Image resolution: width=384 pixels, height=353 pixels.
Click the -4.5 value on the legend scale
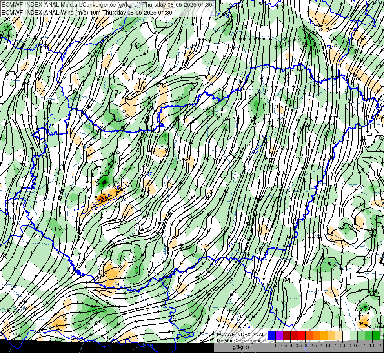pyautogui.click(x=283, y=346)
